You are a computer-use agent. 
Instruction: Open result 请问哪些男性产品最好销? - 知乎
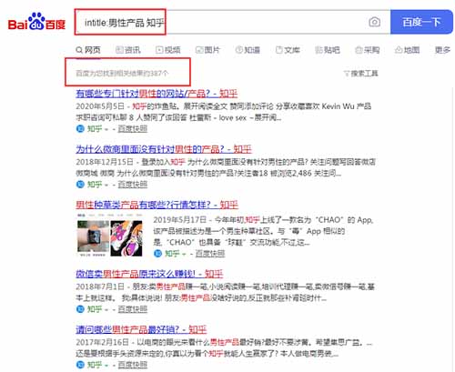(x=141, y=329)
